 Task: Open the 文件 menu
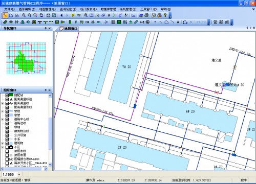(10, 9)
